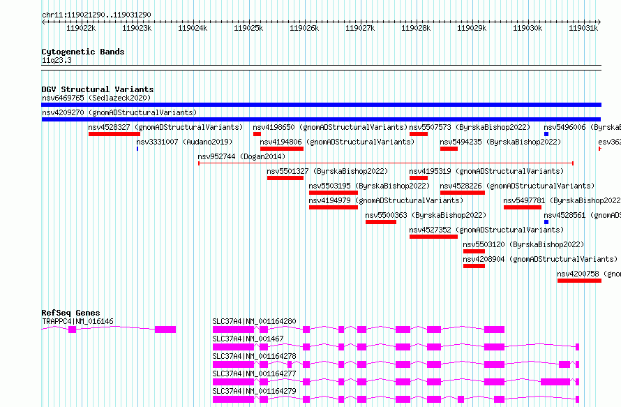Screen dimensions: 621x407
Task: Click the SLC37A4|NM_001164278 transcript label
Action: tap(254, 356)
